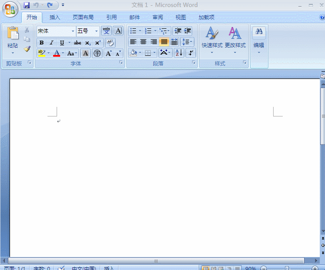Image resolution: width=325 pixels, height=270 pixels.
Task: Open line spacing options
Action: pyautogui.click(x=187, y=42)
